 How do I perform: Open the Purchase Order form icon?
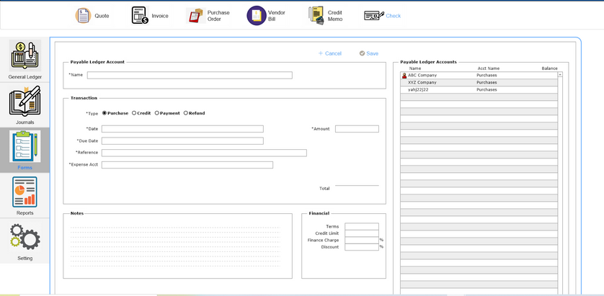pyautogui.click(x=195, y=16)
